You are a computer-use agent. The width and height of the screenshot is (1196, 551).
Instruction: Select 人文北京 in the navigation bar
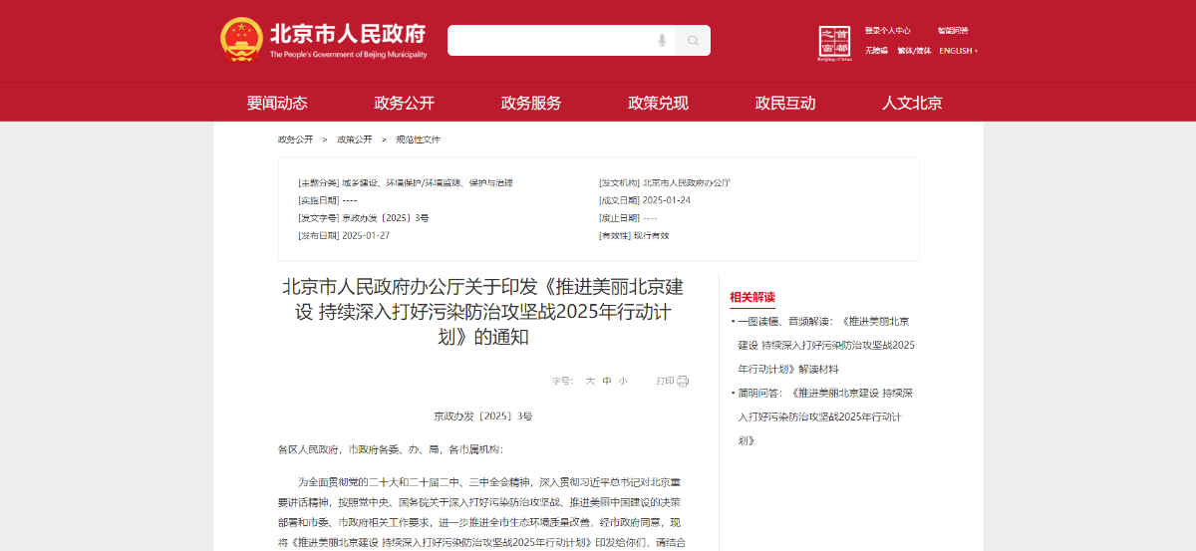912,103
